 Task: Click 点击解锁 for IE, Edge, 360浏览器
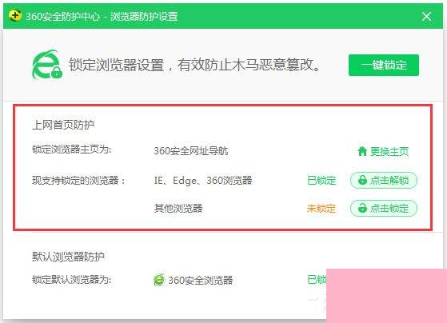point(384,180)
